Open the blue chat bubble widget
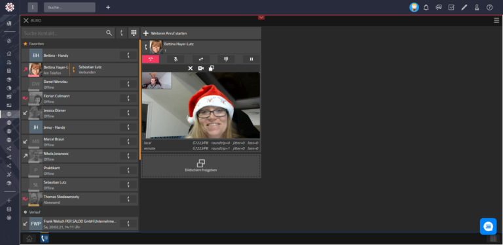Image resolution: width=503 pixels, height=245 pixels. click(x=488, y=227)
